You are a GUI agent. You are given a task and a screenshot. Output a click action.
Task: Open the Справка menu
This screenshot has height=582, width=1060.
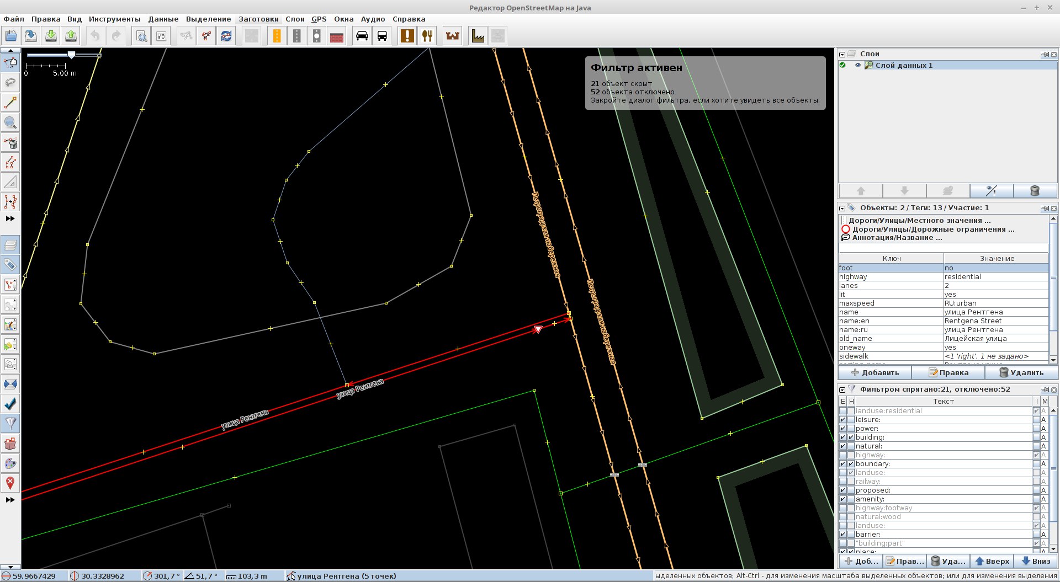(x=409, y=19)
